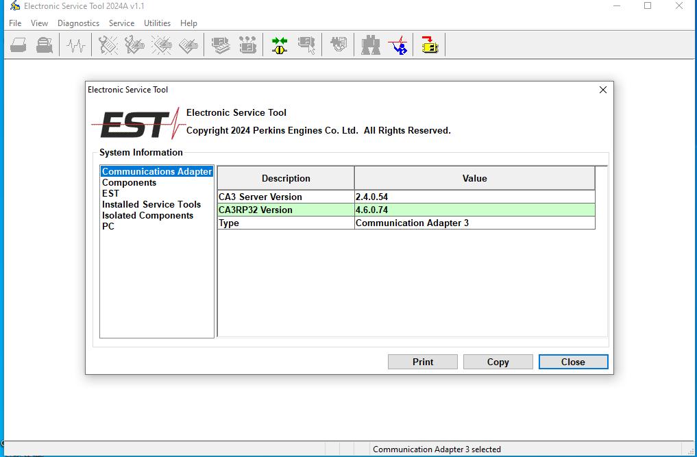Image resolution: width=697 pixels, height=457 pixels.
Task: Click the value 4.6.0.74
Action: point(371,210)
